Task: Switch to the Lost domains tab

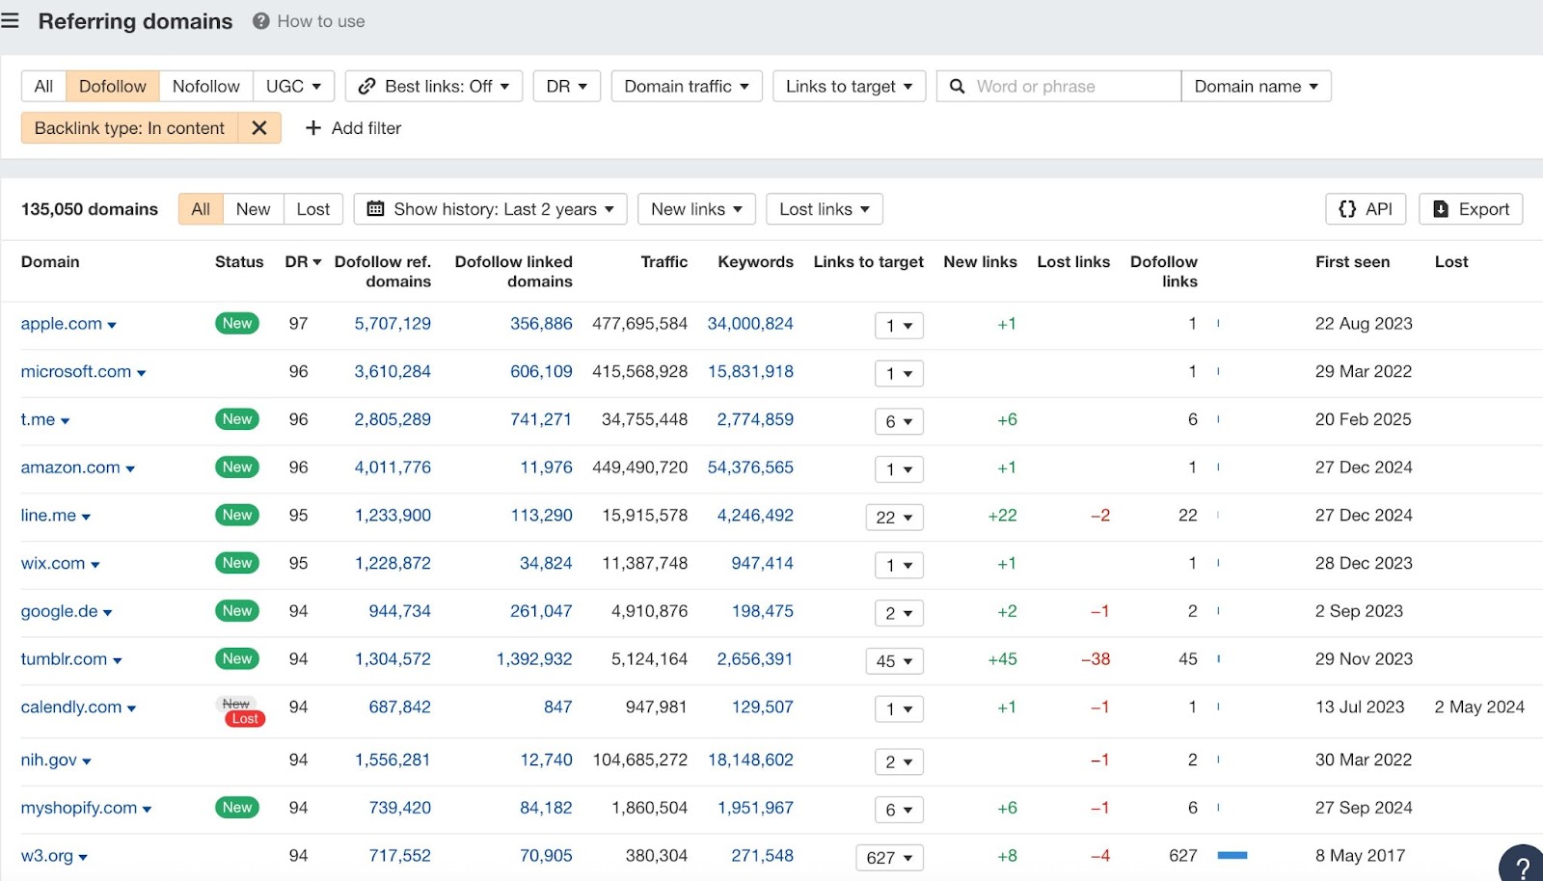Action: [313, 209]
